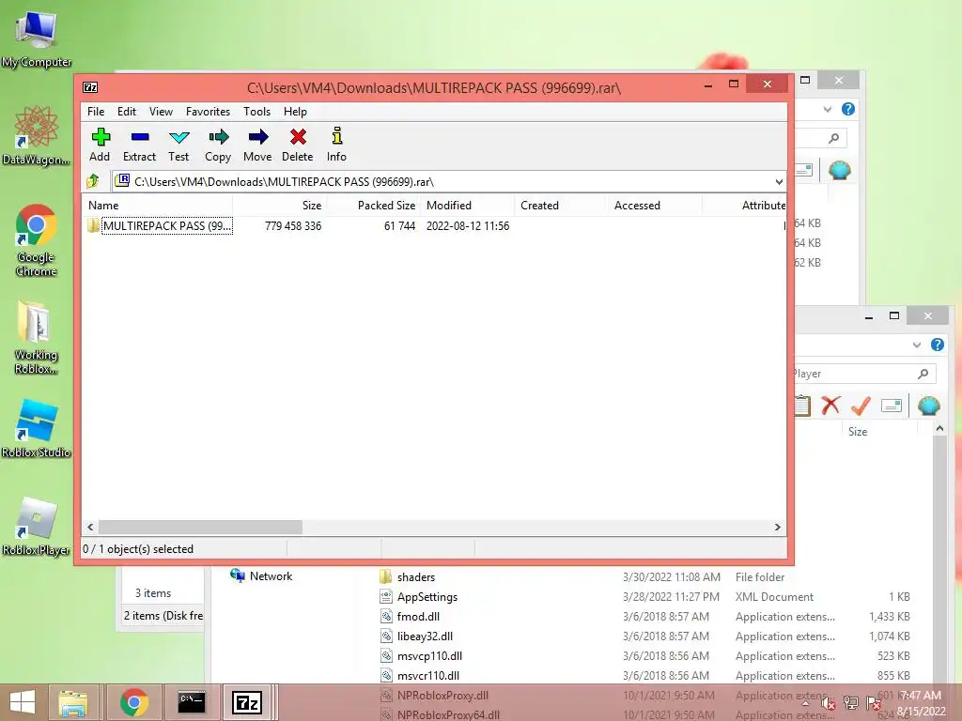Click the 7-Zip taskbar button

pos(247,702)
